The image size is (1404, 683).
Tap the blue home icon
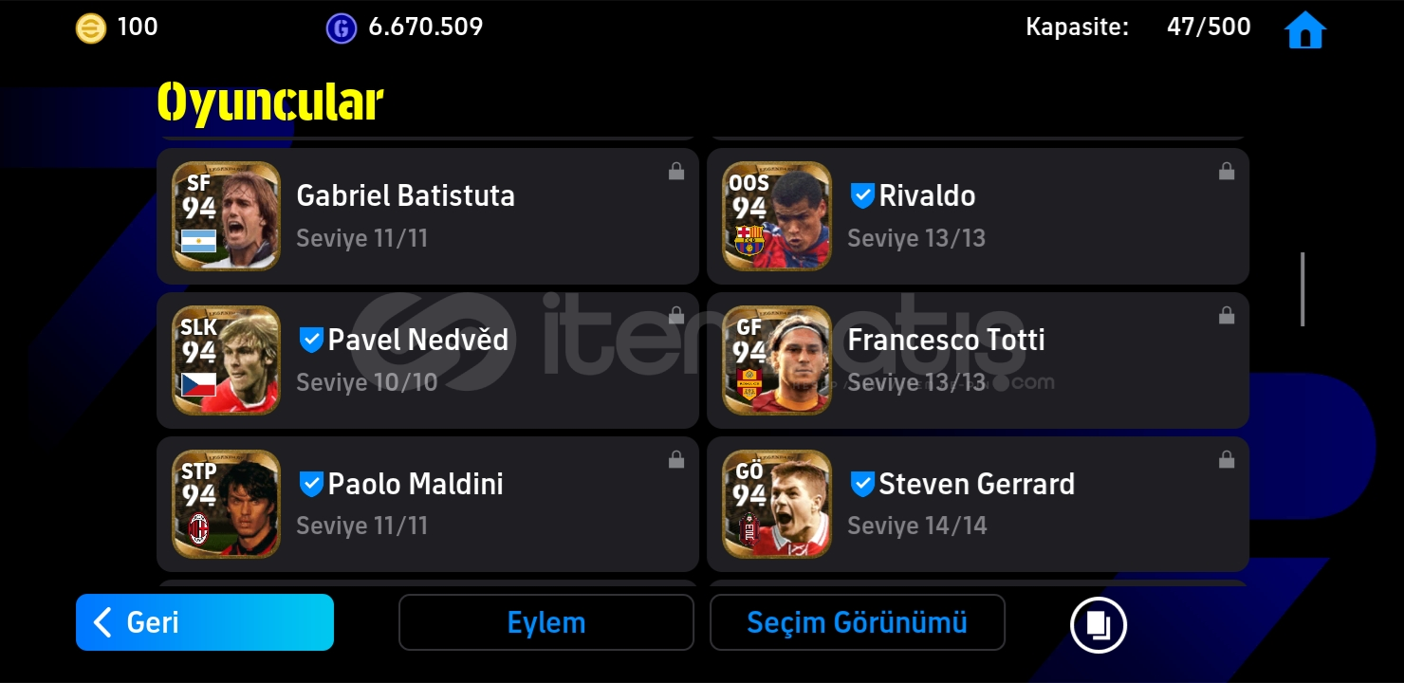tap(1304, 30)
